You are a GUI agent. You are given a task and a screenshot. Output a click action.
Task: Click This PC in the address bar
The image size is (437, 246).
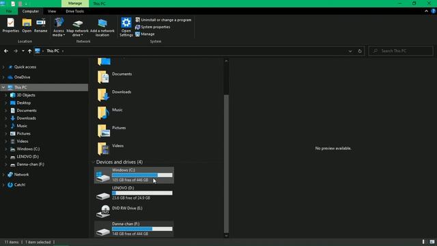point(53,51)
